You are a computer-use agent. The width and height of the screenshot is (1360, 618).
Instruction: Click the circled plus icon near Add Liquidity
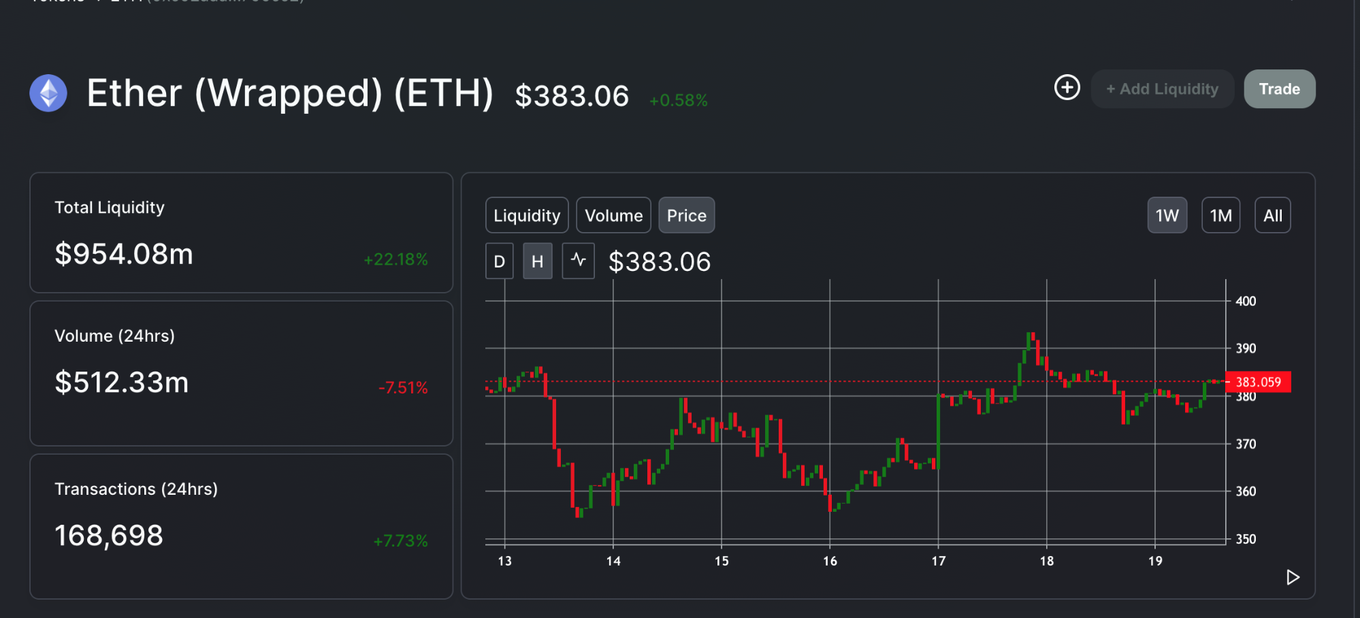coord(1067,87)
